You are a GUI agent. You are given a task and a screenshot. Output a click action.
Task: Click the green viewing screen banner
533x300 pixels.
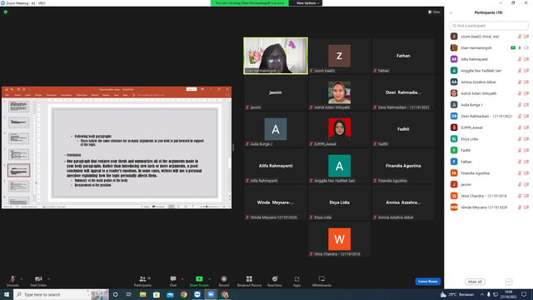coord(250,3)
